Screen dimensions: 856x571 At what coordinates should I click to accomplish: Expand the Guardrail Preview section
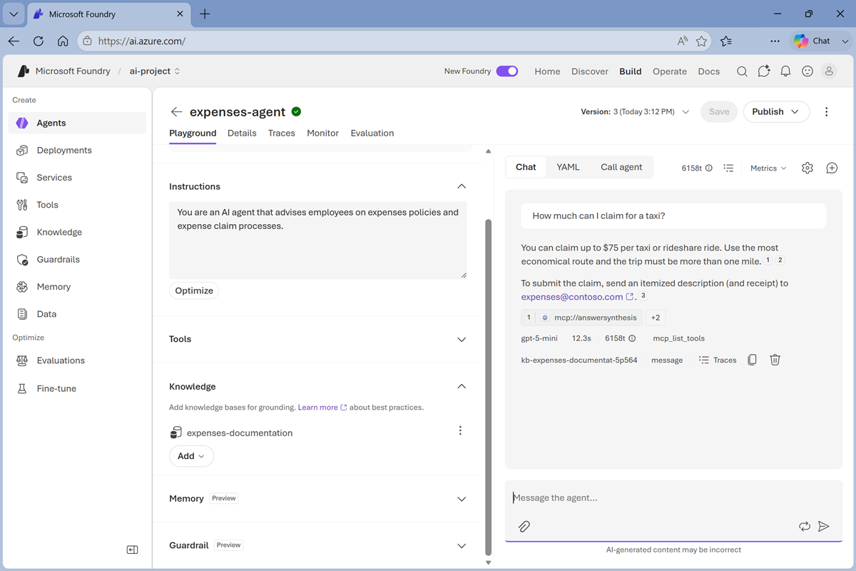[x=462, y=545]
